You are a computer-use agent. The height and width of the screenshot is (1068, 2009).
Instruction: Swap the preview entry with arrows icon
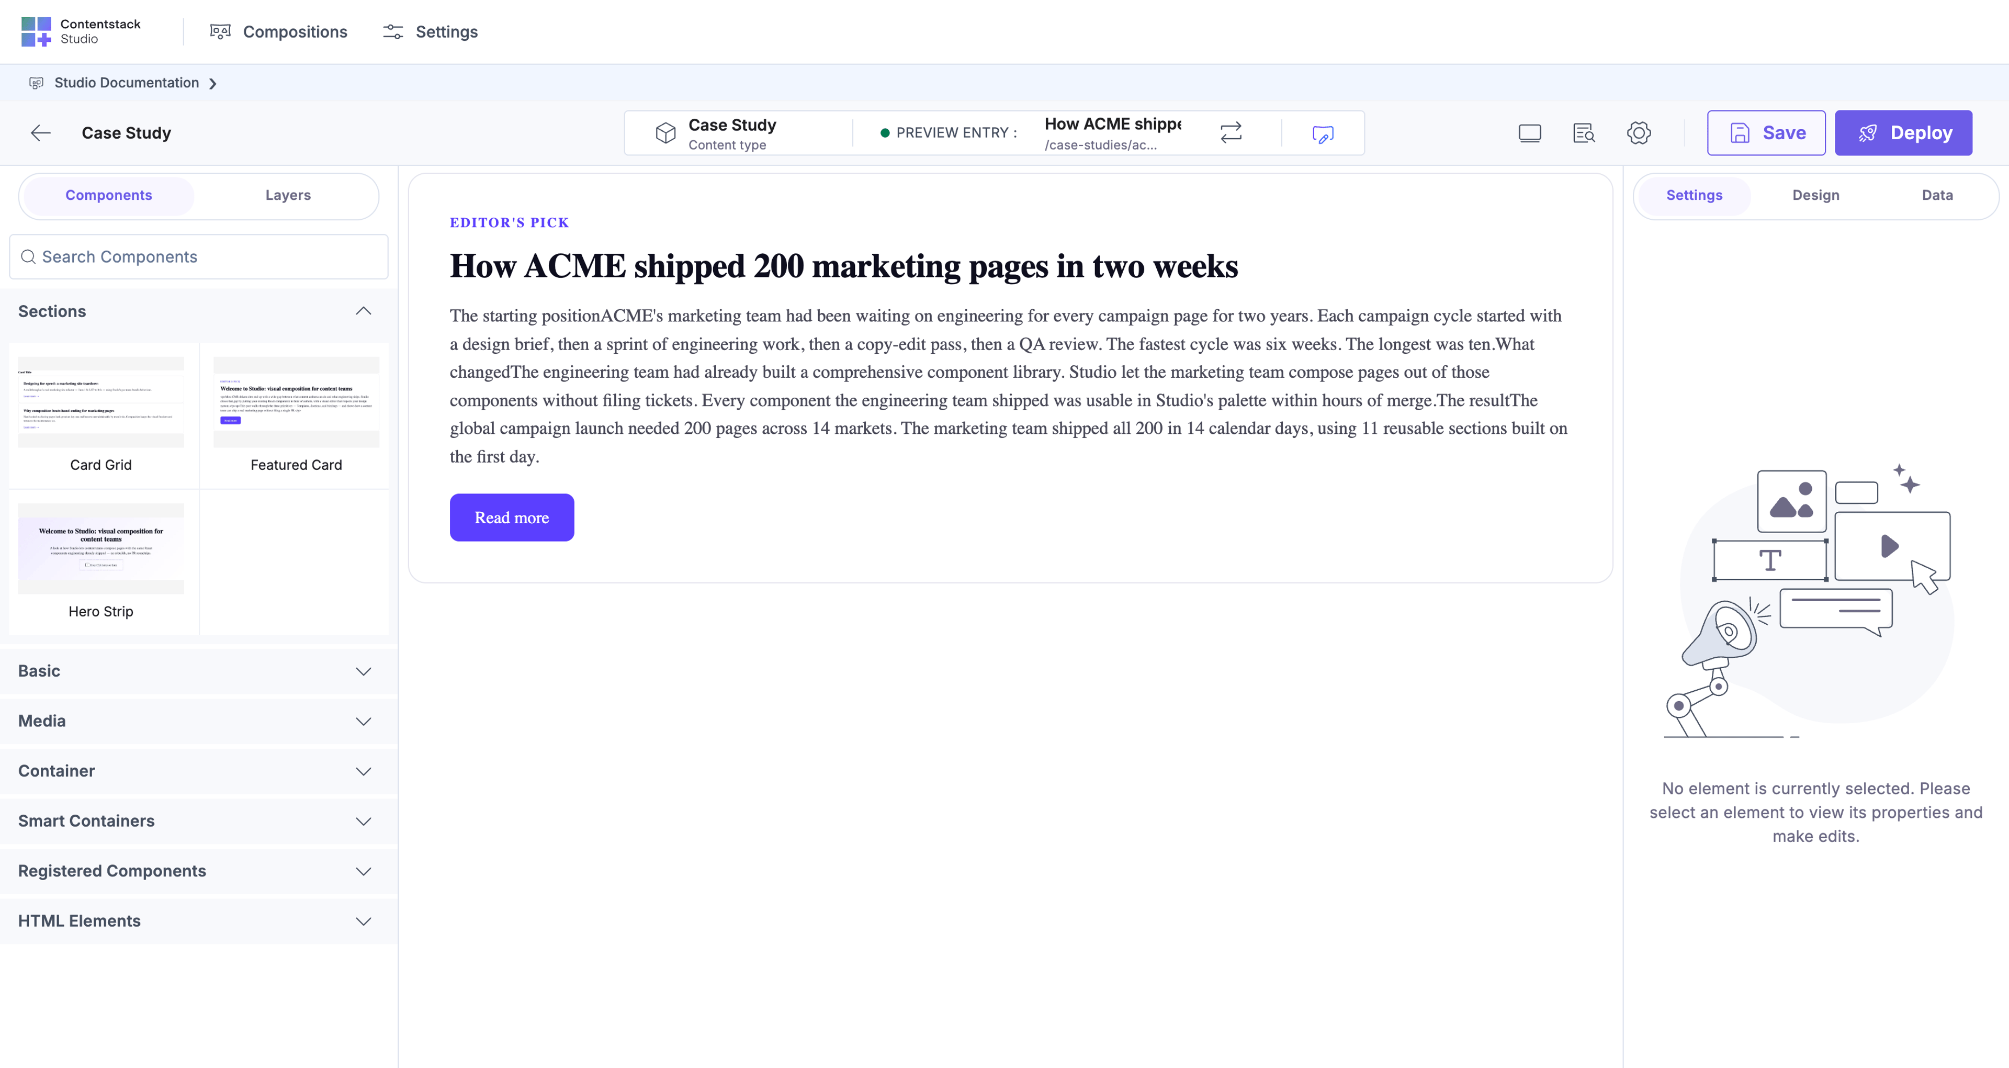point(1231,132)
